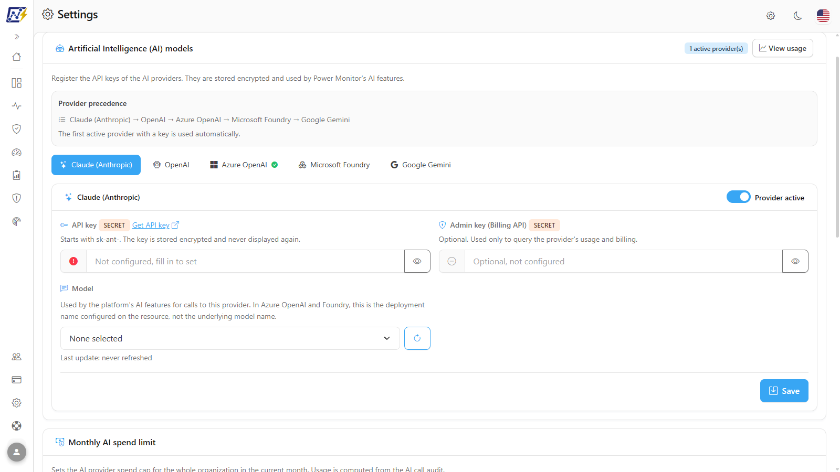Click the Provider precedence order text
Viewport: 840px width, 472px height.
point(210,120)
